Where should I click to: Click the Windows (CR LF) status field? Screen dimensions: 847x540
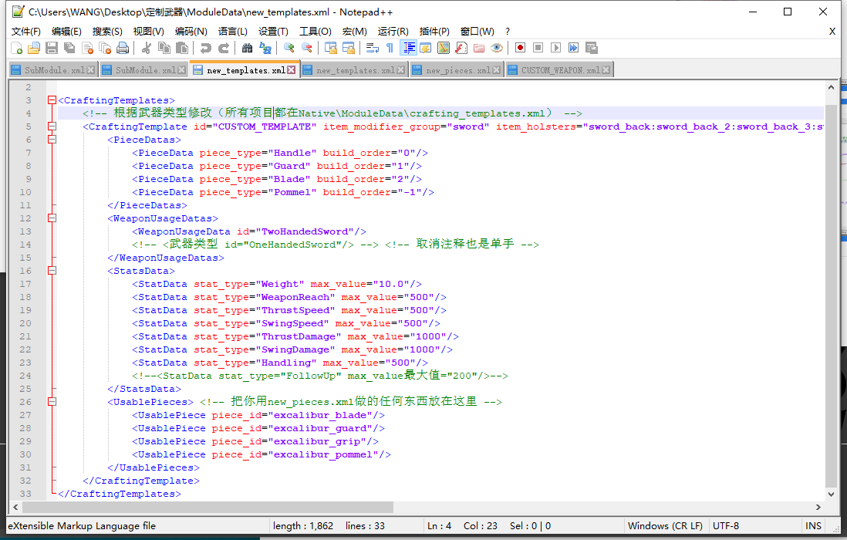pos(665,525)
